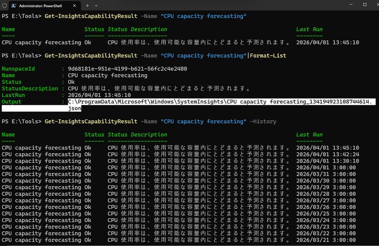Click the Name header in the history table
Viewport: 379px width, 246px height.
click(x=8, y=135)
